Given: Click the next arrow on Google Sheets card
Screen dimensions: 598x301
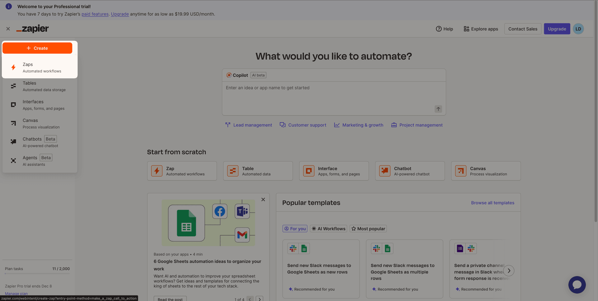Looking at the screenshot, I should 259,299.
